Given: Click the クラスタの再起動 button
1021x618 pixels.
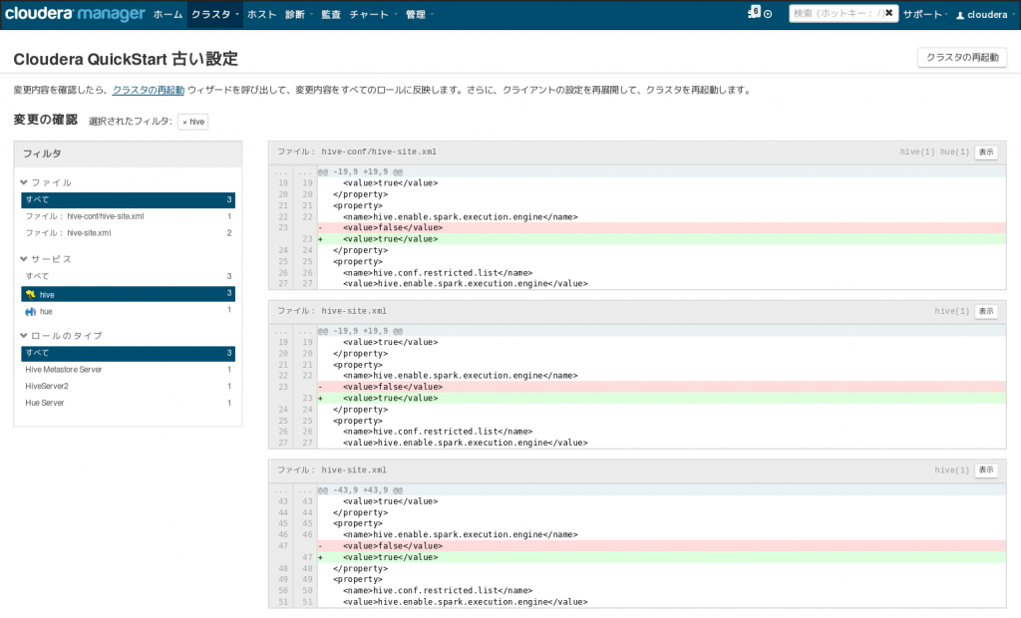Looking at the screenshot, I should coord(962,57).
